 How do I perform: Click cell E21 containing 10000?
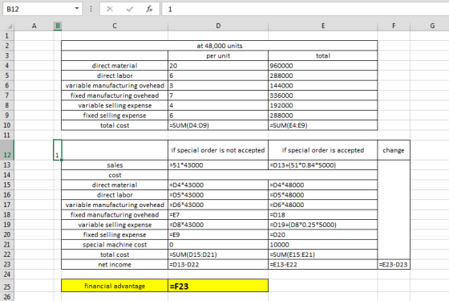(323, 245)
